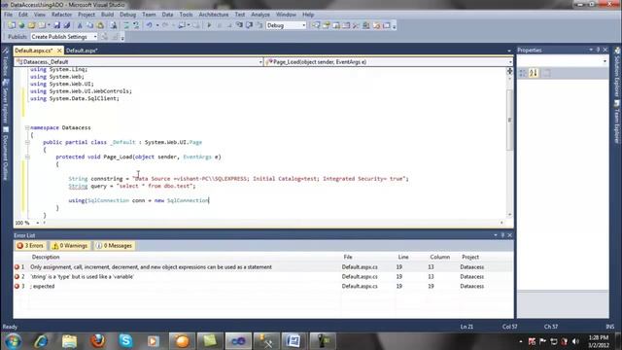Pin the Error List panel with auto-hide icon
Viewport: 622px width, 350px height.
pos(502,235)
